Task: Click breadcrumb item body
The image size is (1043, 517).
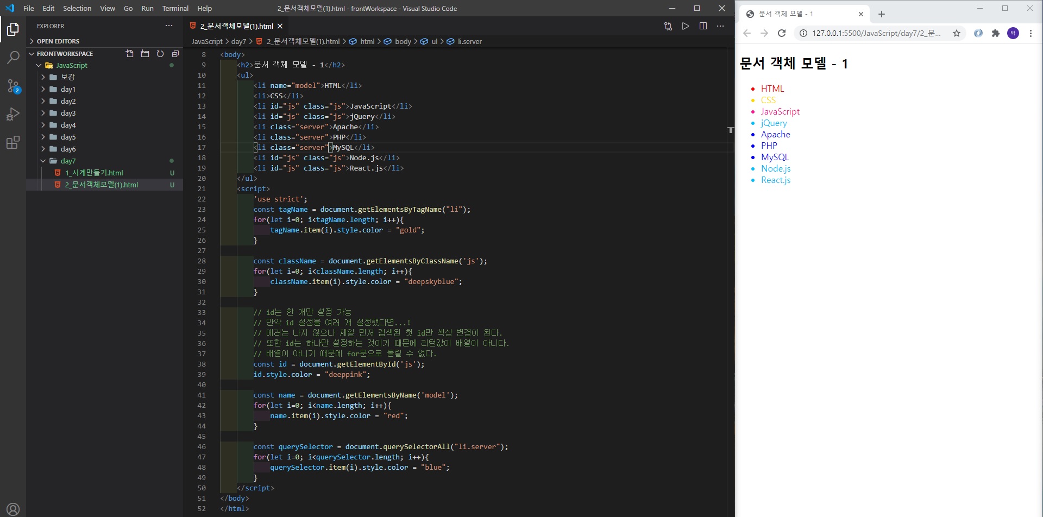Action: click(403, 41)
